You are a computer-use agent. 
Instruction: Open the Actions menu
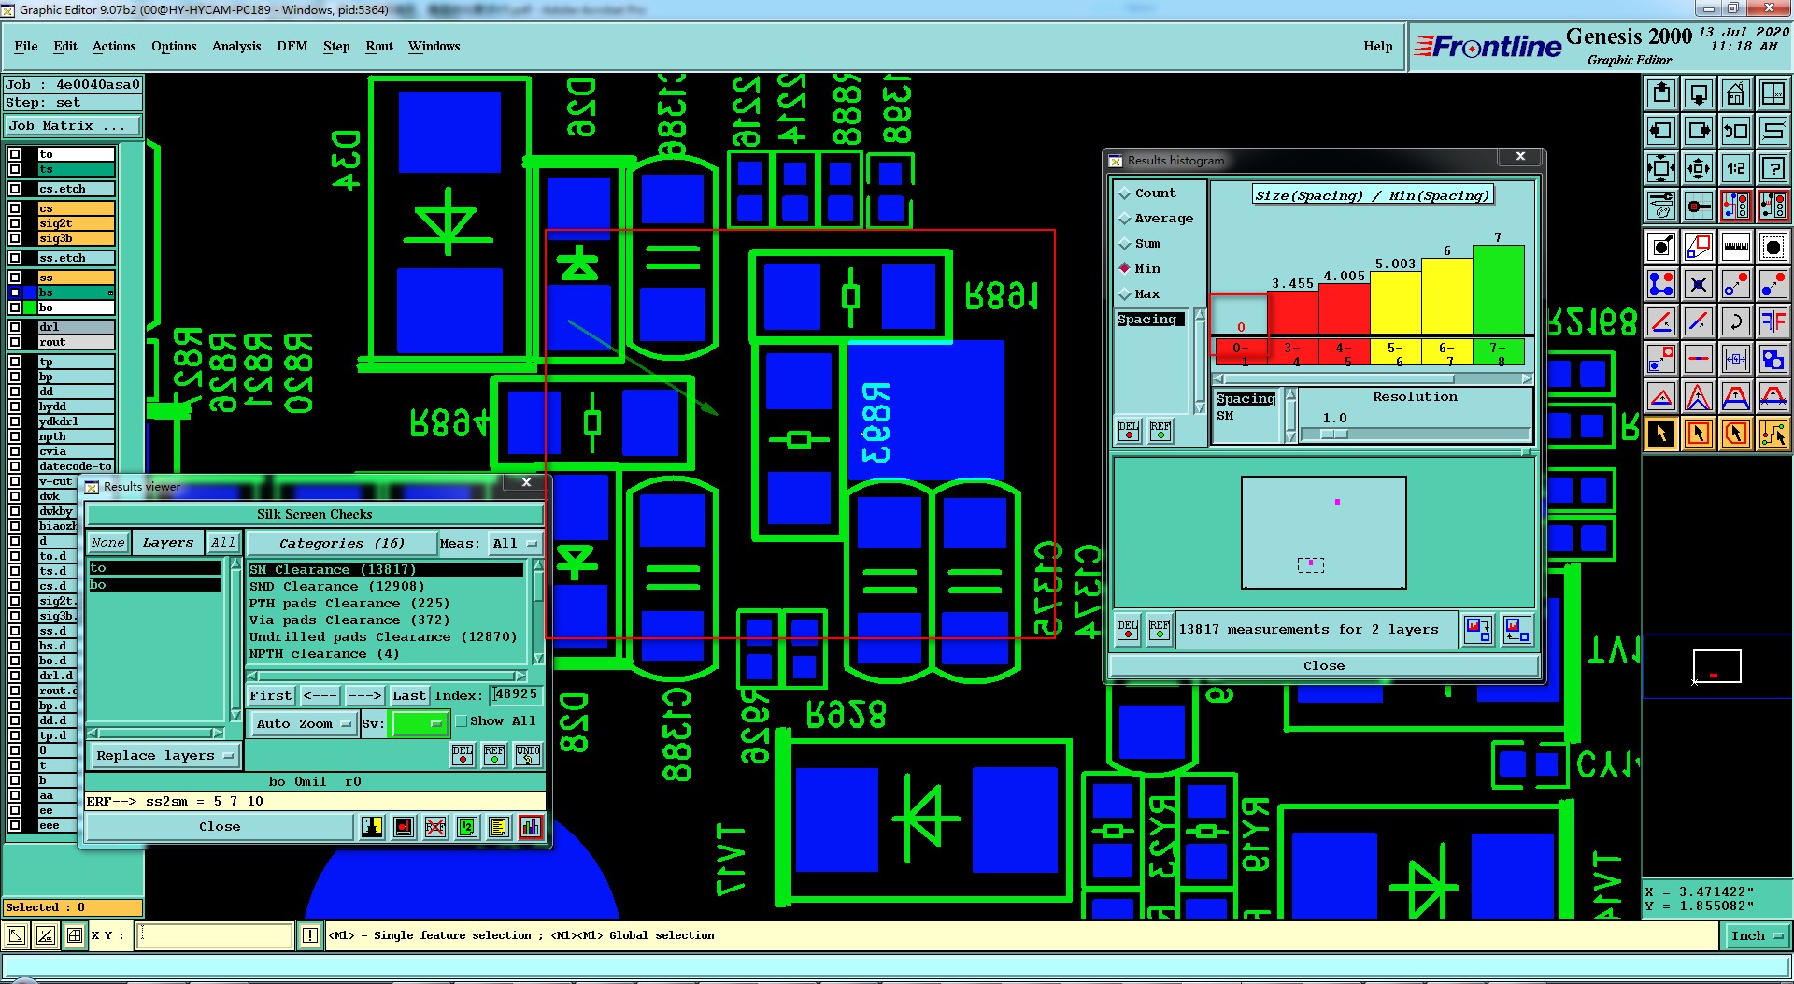coord(114,46)
